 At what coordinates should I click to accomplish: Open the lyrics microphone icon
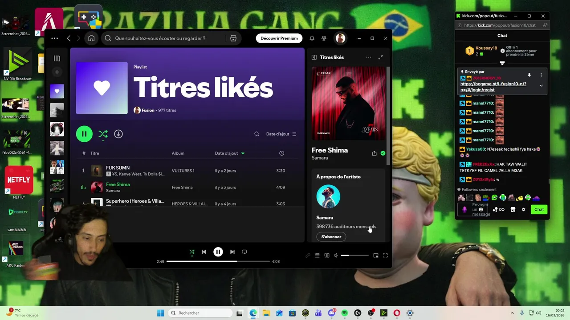(308, 256)
